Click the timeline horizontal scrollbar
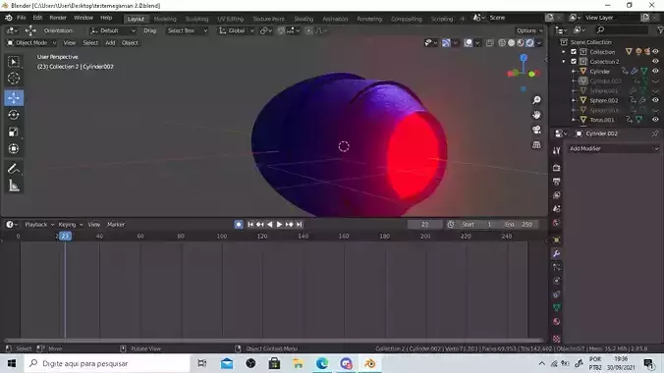 (274, 340)
